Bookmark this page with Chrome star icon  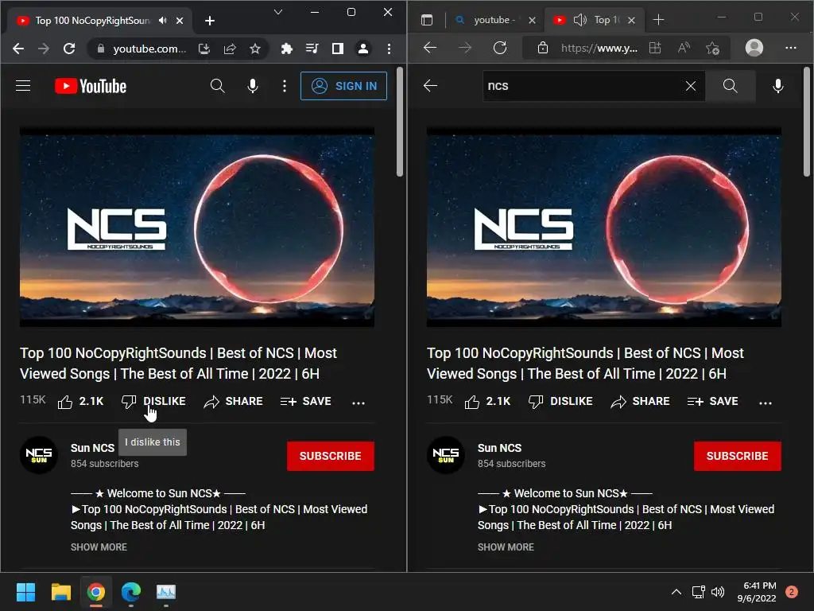[255, 49]
